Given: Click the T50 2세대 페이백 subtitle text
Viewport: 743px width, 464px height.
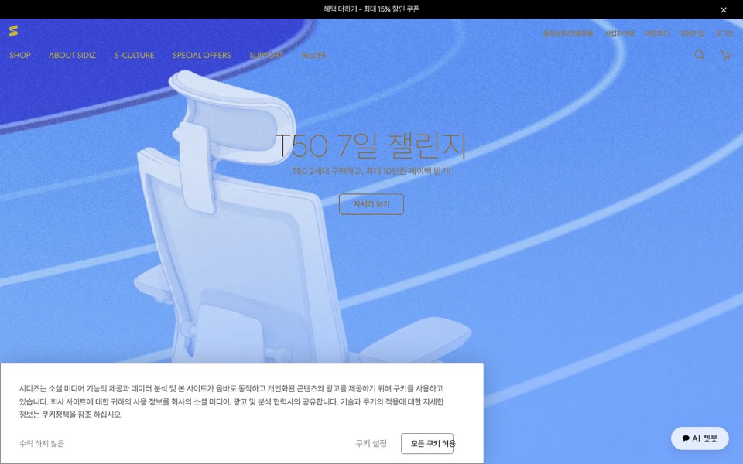Looking at the screenshot, I should click(371, 171).
